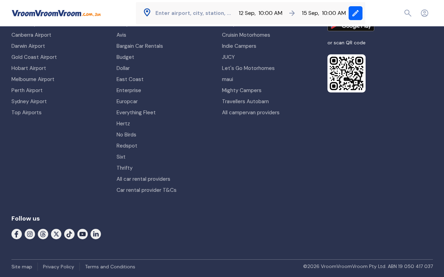Select the pickup time 10:00 AM

270,13
